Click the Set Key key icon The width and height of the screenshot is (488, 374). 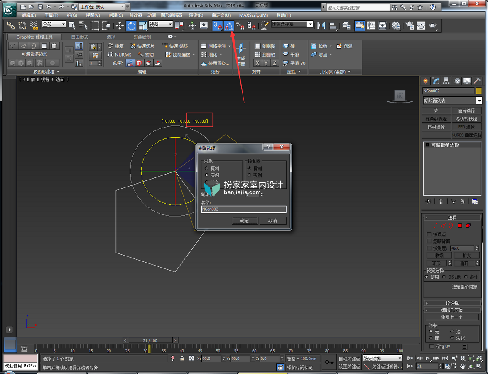pos(329,362)
